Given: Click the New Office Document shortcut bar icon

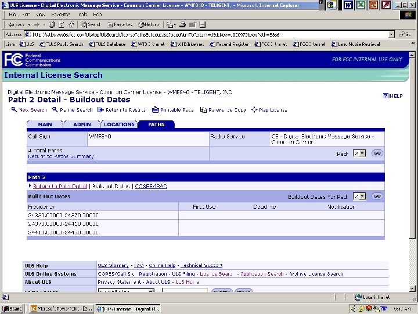Looking at the screenshot, I should point(332,5).
